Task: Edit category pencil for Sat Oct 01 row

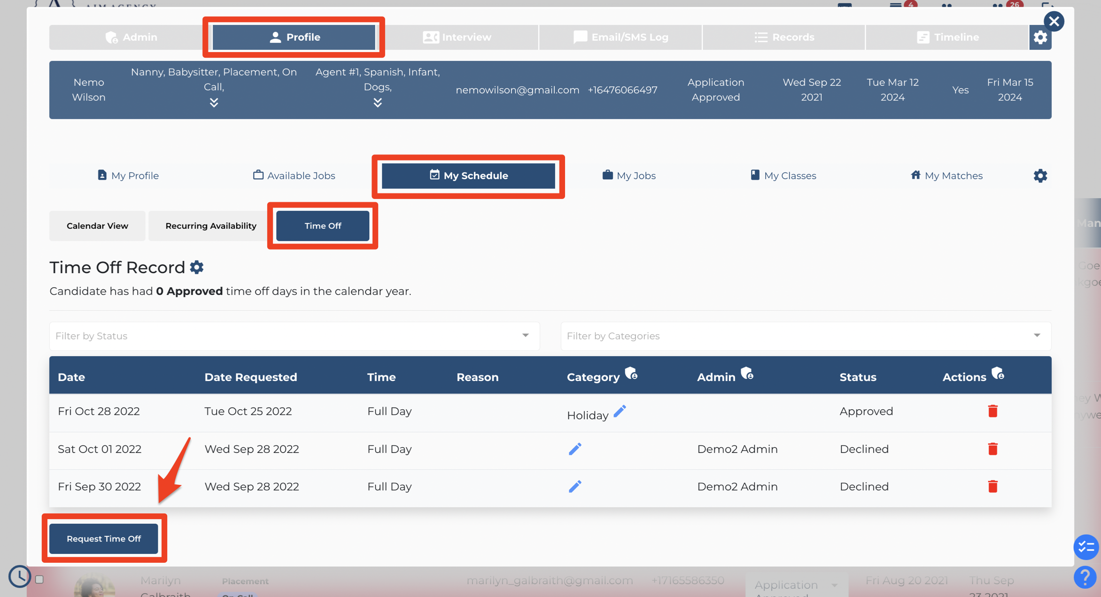Action: tap(575, 449)
